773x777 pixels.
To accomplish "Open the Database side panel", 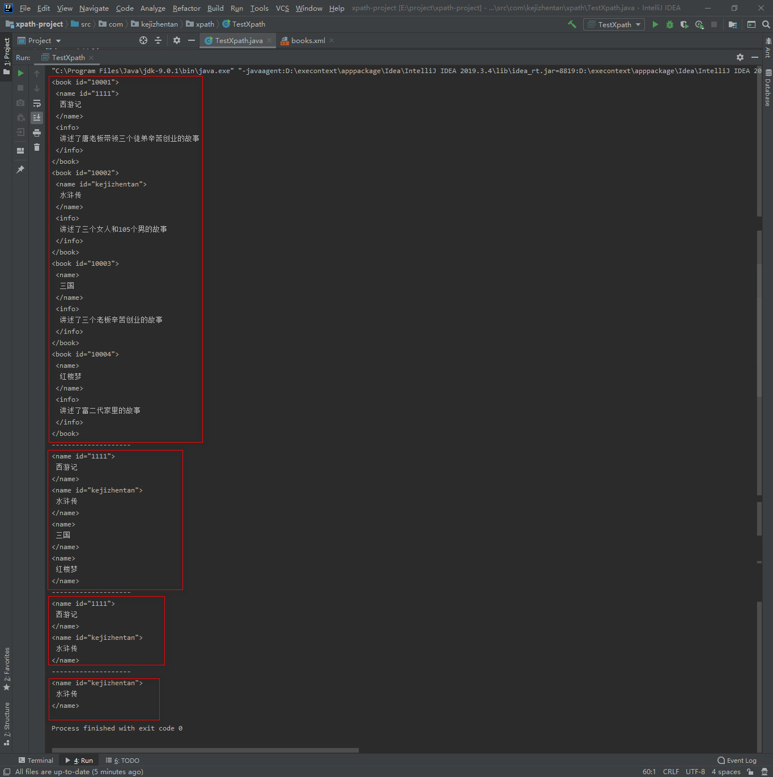I will click(768, 88).
